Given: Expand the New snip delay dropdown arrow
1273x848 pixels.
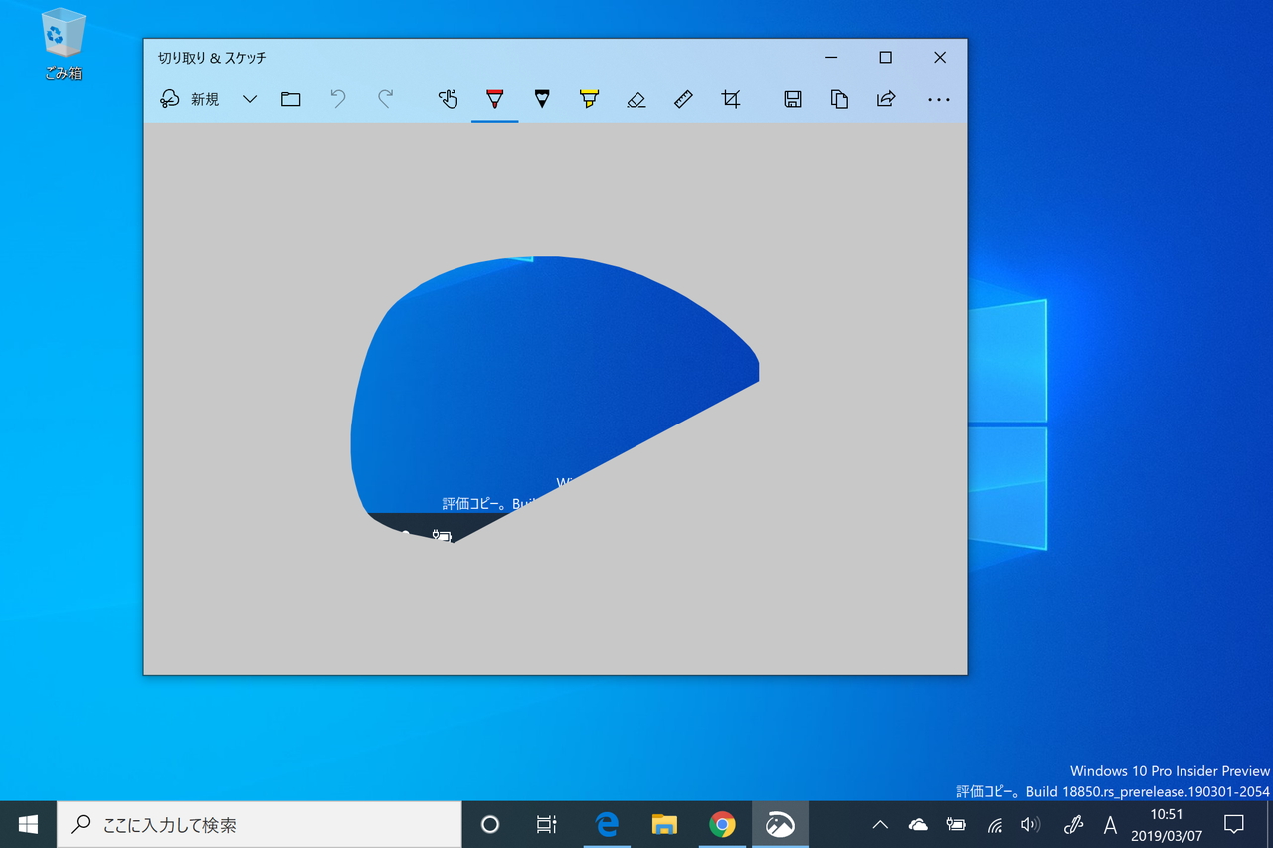Looking at the screenshot, I should [250, 99].
